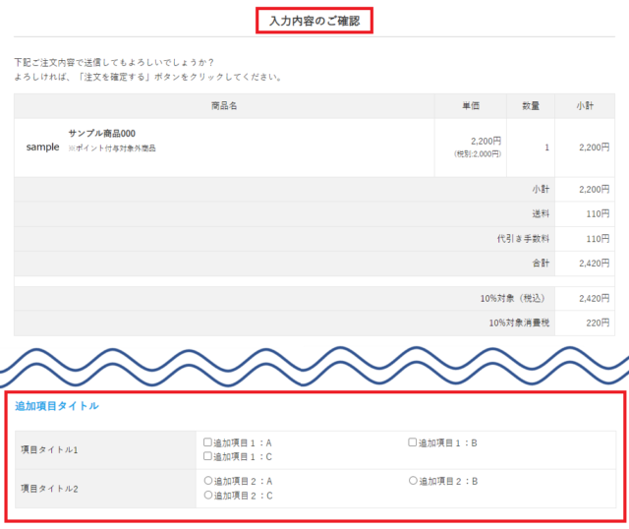629x529 pixels.
Task: Enable the 追加項目1:C checkbox
Action: 208,456
